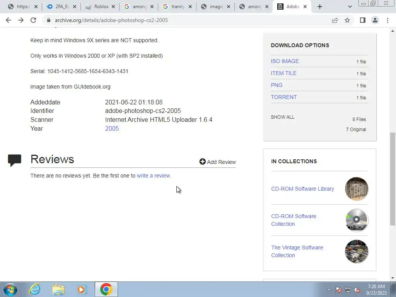Click the Vintage Software Collection thumbnail
Viewport: 396px width, 297px height.
356,251
